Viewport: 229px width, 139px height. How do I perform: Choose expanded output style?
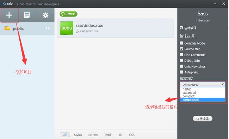click(x=203, y=93)
